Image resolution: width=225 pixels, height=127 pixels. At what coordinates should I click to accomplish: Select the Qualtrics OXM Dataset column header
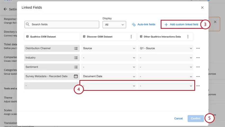click(x=52, y=37)
